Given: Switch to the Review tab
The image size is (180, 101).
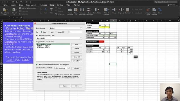Looking at the screenshot, I should click(x=60, y=5).
